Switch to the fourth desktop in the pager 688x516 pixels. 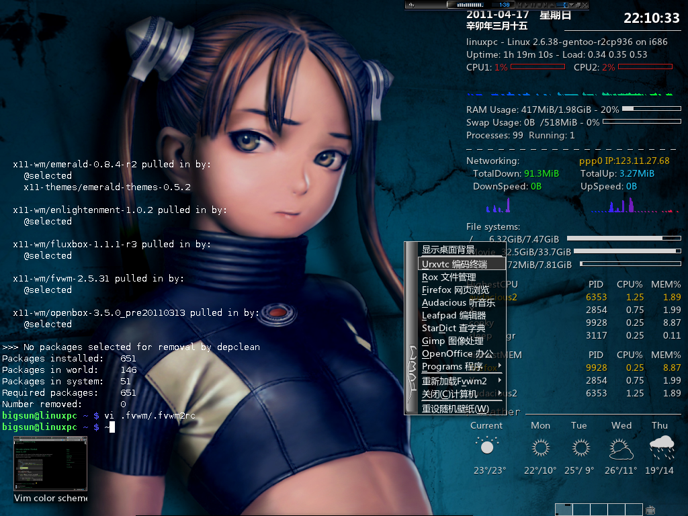[x=617, y=509]
